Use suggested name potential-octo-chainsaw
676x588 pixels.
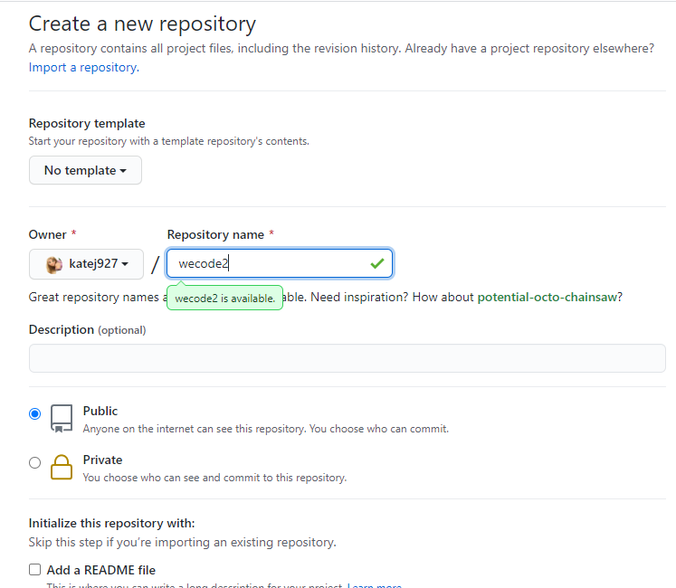point(547,297)
